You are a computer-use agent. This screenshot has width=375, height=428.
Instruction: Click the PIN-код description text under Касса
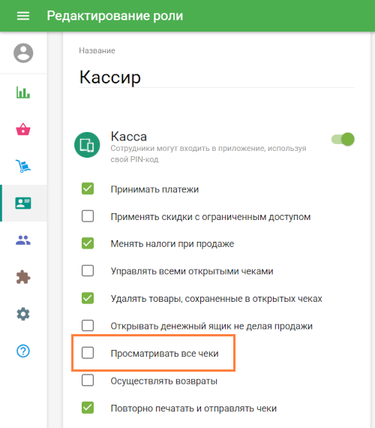(x=208, y=154)
